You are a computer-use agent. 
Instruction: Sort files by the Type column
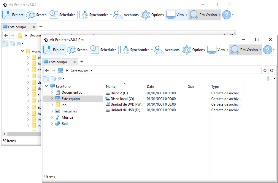226,86
